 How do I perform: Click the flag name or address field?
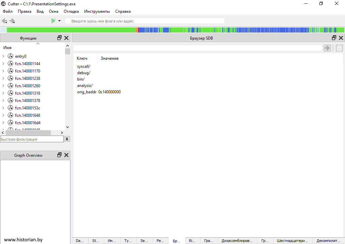145,21
